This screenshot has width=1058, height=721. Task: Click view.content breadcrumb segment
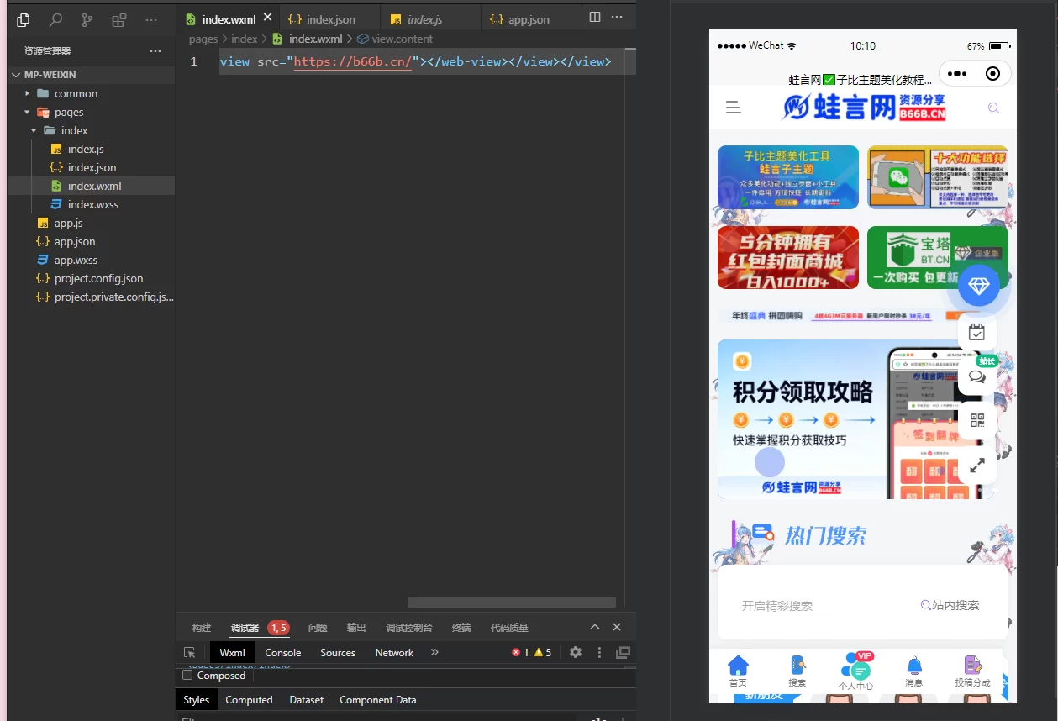402,39
